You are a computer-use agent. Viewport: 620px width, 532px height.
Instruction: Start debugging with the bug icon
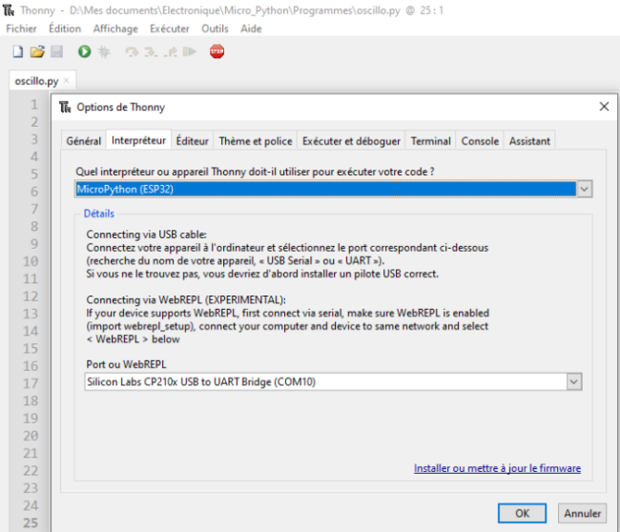[x=104, y=51]
